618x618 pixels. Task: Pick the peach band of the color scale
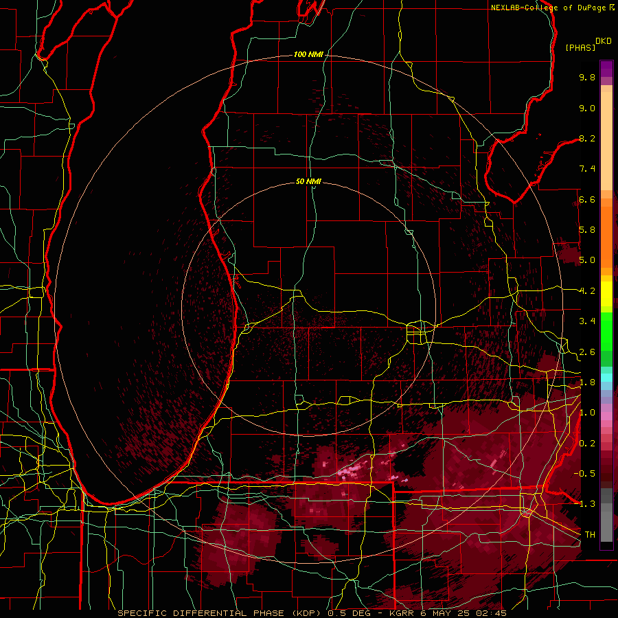606,142
